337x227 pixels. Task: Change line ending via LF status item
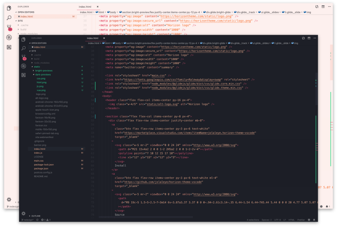coord(285,220)
